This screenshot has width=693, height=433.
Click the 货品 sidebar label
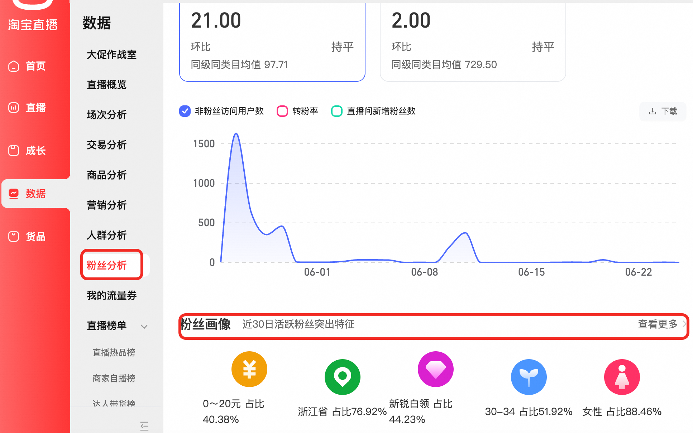(x=36, y=237)
